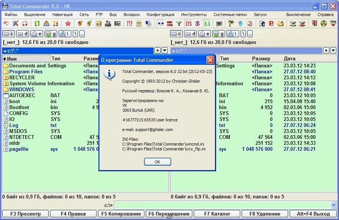This screenshot has width=339, height=220.
Task: Click the blue hand toolbar icon
Action: pyautogui.click(x=240, y=23)
